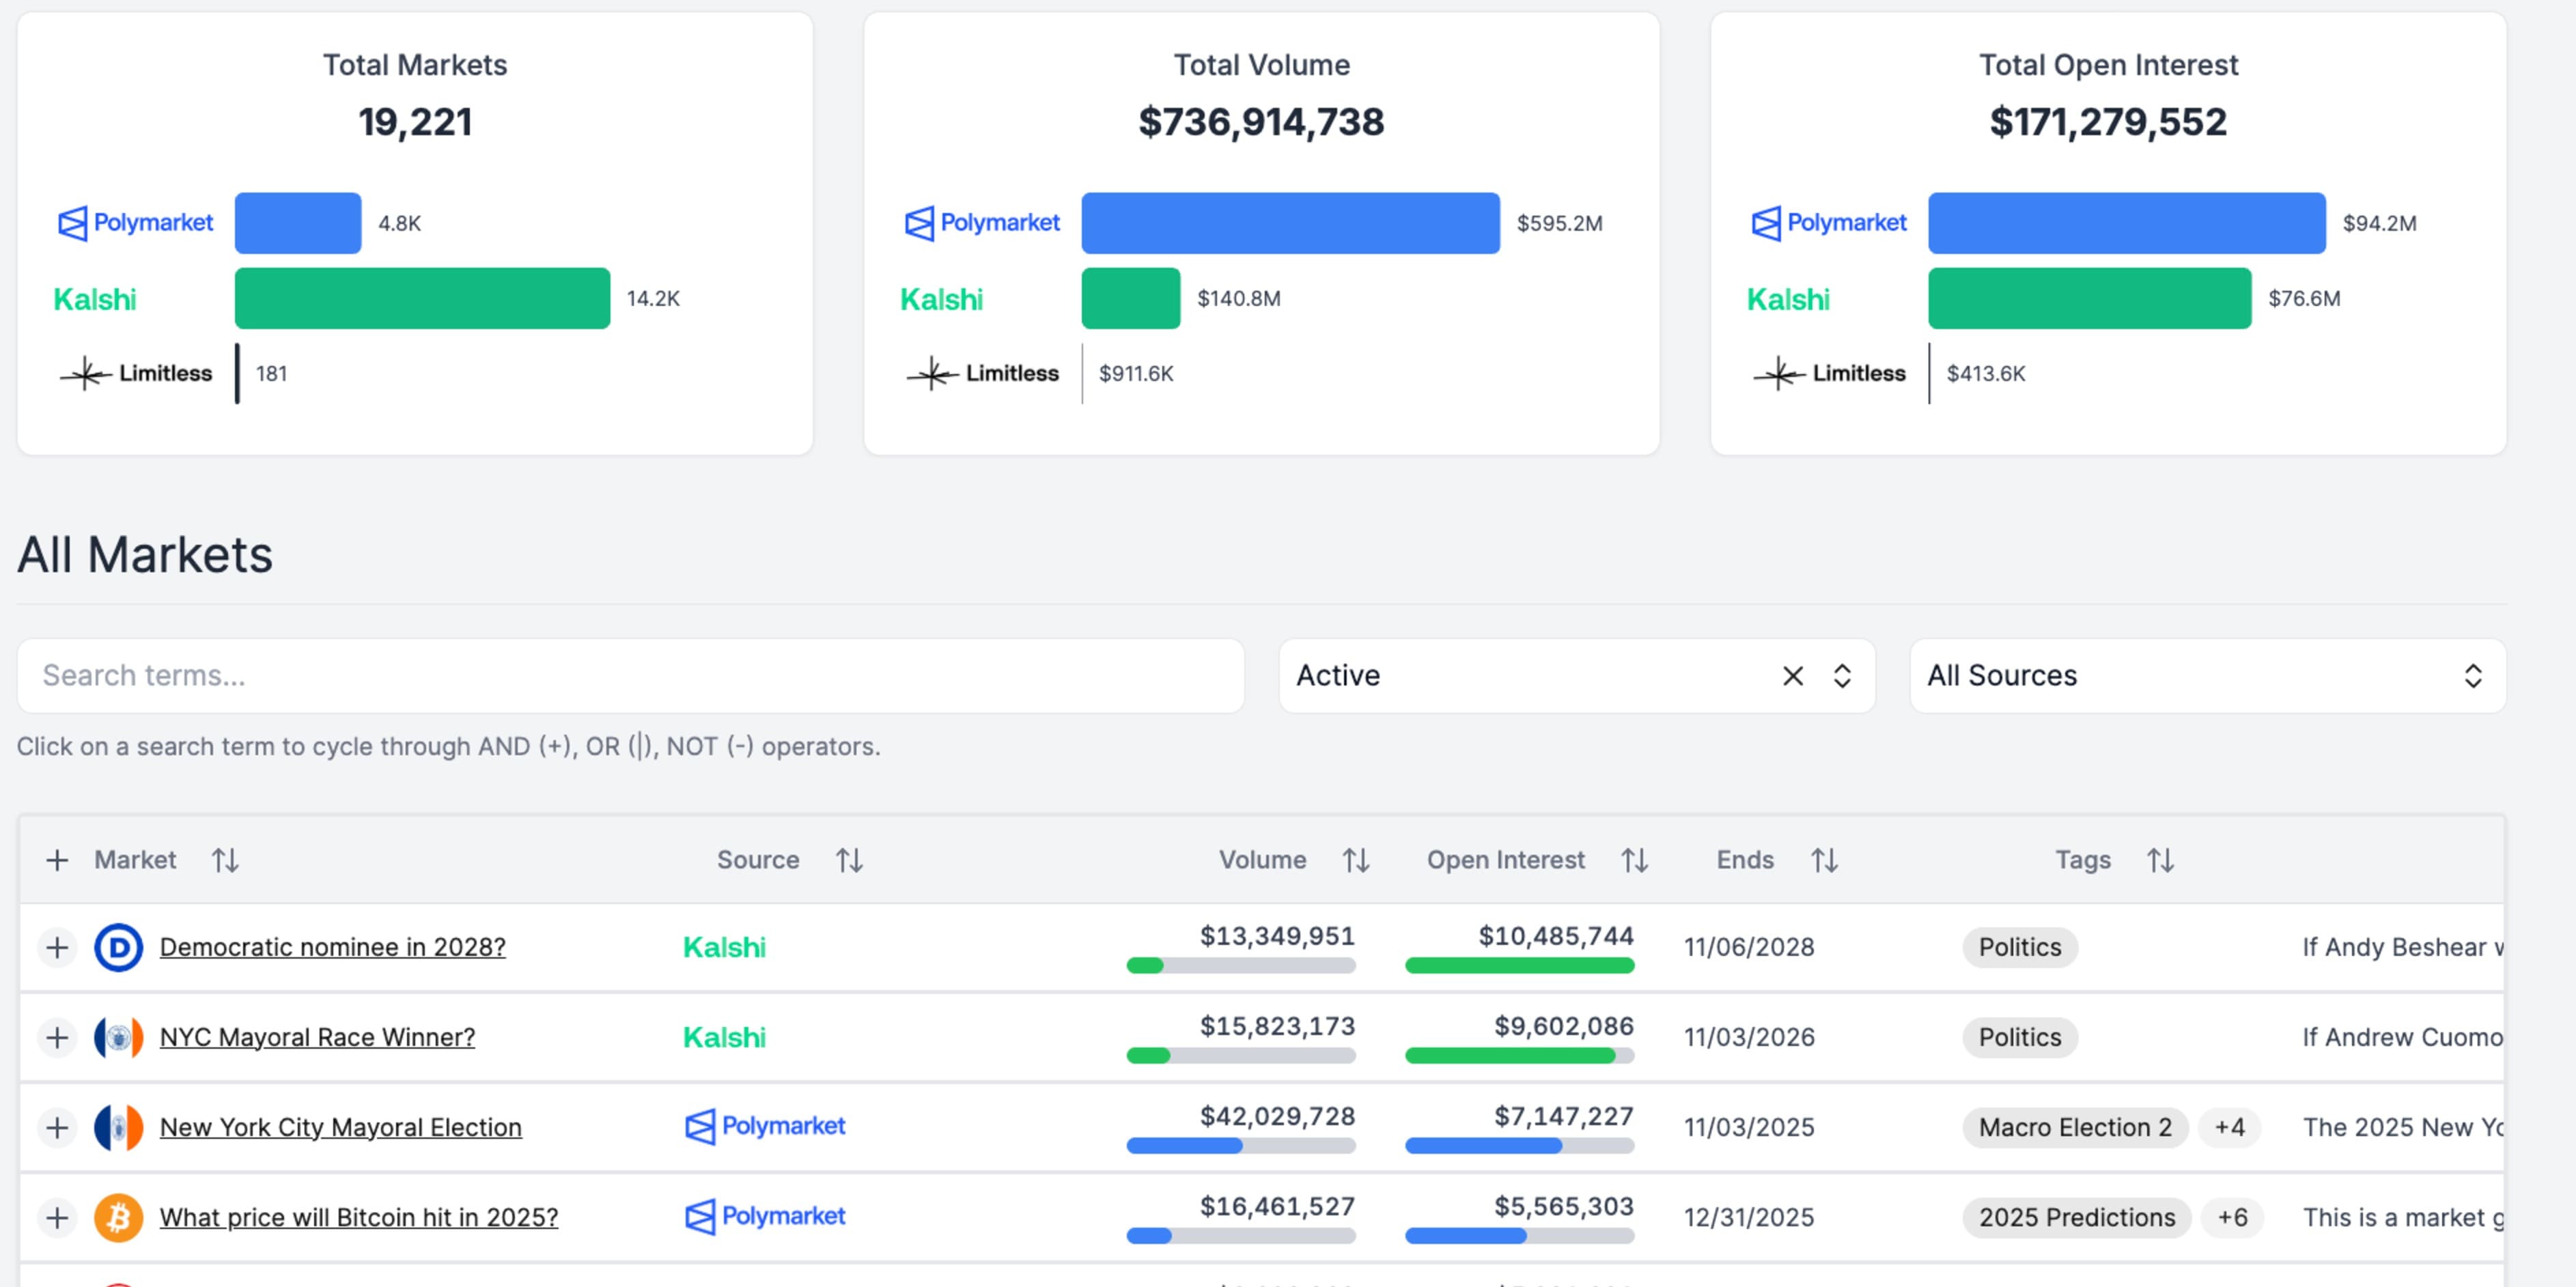Click the $42,029,728 volume value

click(1277, 1116)
